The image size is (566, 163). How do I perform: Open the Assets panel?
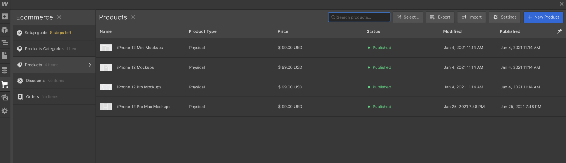5,97
